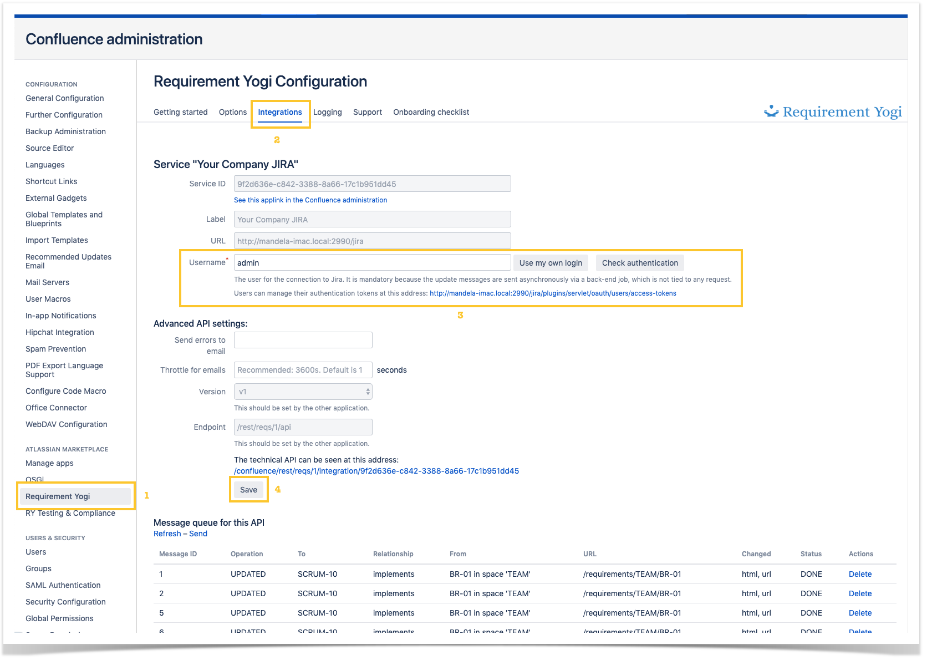
Task: Select Requirement Yogi in the sidebar
Action: tap(57, 496)
